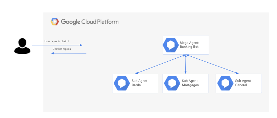Image resolution: width=277 pixels, height=118 pixels.
Task: Click the "Google Cloud Platform" title text
Action: coord(90,22)
